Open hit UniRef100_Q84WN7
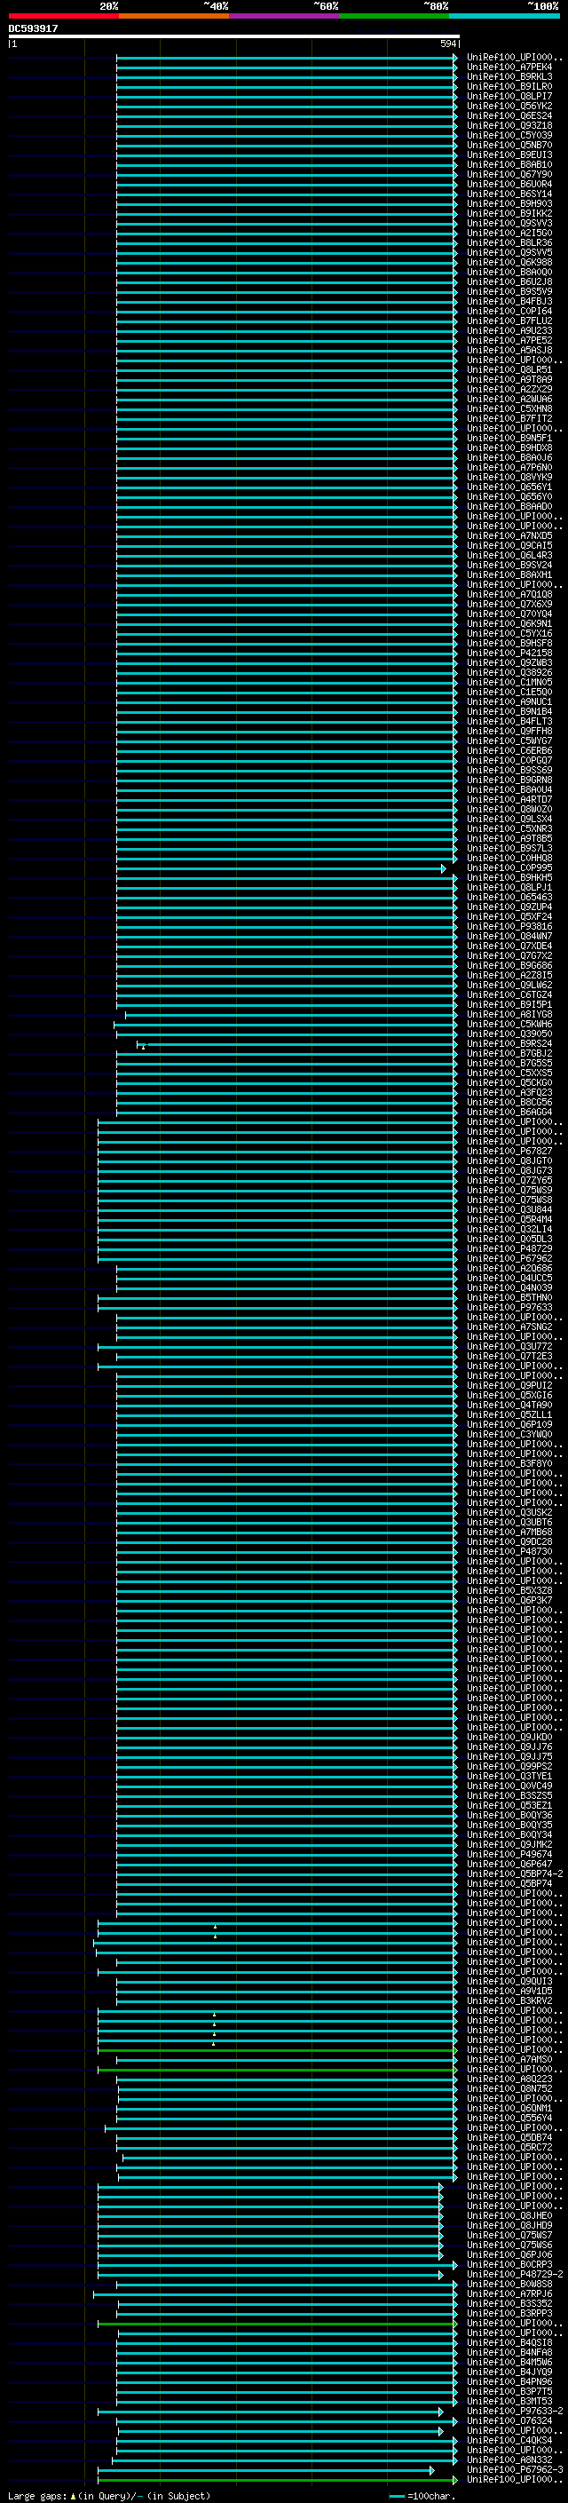 pos(509,937)
